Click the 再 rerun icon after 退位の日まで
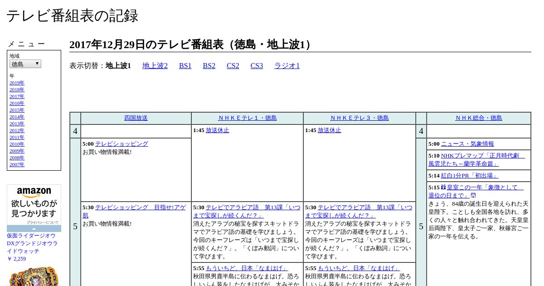Screen dimensions: 544x286 coord(473,195)
